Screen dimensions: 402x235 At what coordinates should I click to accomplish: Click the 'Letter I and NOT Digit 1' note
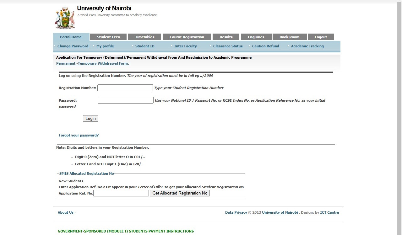point(109,164)
